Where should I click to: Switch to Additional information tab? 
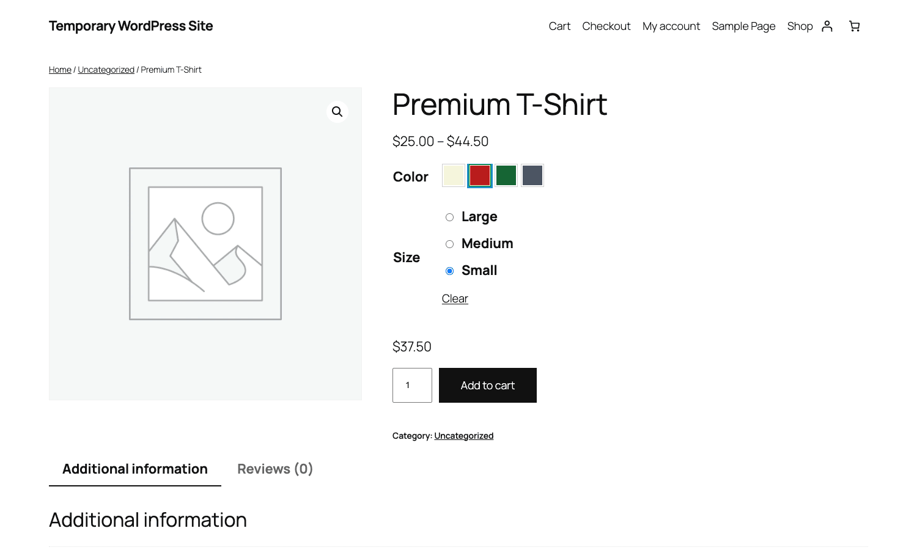tap(135, 469)
